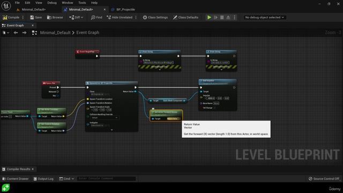The image size is (343, 193).
Task: Close the active Minimal_Default blueprint tab
Action: [105, 10]
